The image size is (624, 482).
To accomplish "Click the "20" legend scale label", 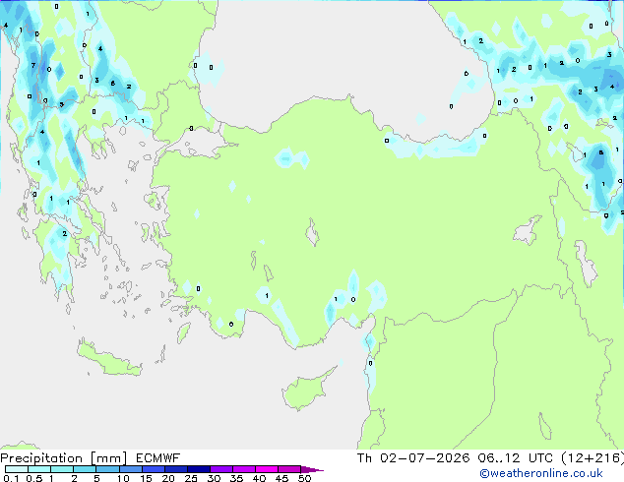I will point(168,478).
